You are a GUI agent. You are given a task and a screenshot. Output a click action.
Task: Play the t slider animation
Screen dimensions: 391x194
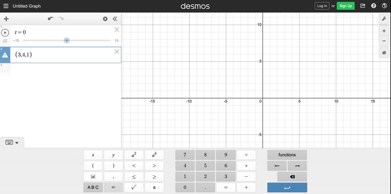(5, 32)
